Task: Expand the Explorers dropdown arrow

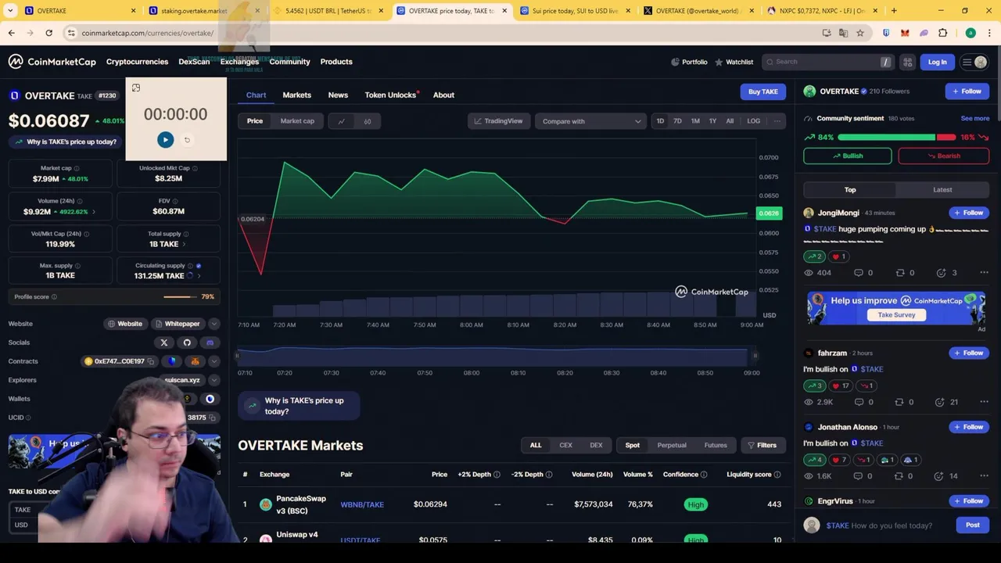Action: point(213,380)
